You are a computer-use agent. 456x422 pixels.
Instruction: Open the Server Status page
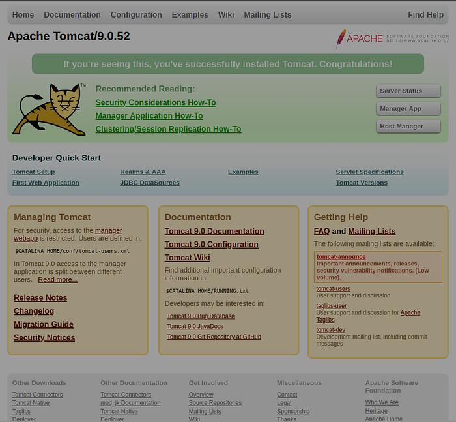[x=408, y=91]
